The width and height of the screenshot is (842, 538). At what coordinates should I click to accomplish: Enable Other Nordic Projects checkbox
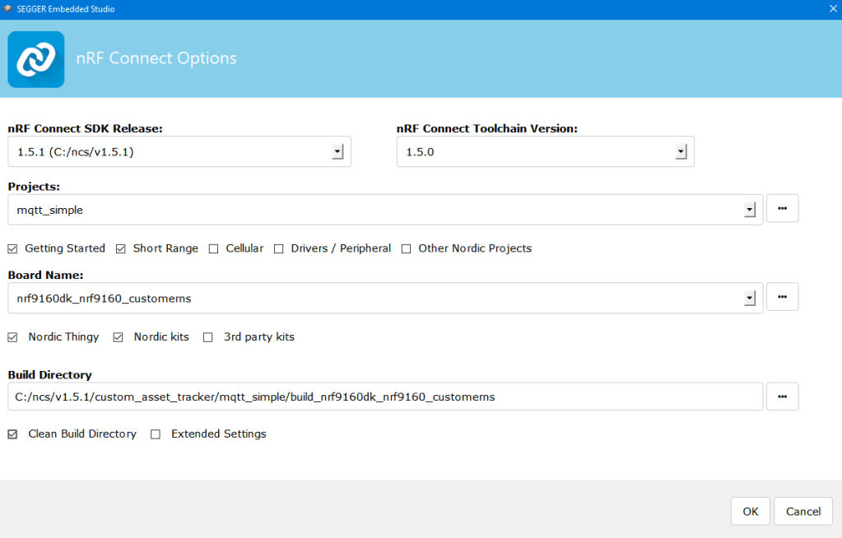pyautogui.click(x=407, y=248)
